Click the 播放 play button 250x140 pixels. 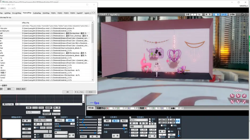click(162, 132)
